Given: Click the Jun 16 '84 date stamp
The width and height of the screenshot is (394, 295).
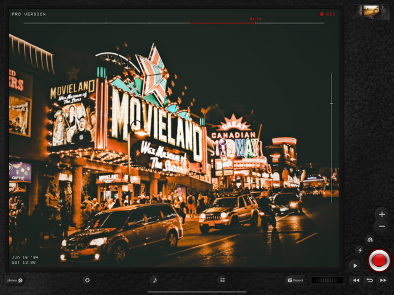Looking at the screenshot, I should click(x=25, y=257).
